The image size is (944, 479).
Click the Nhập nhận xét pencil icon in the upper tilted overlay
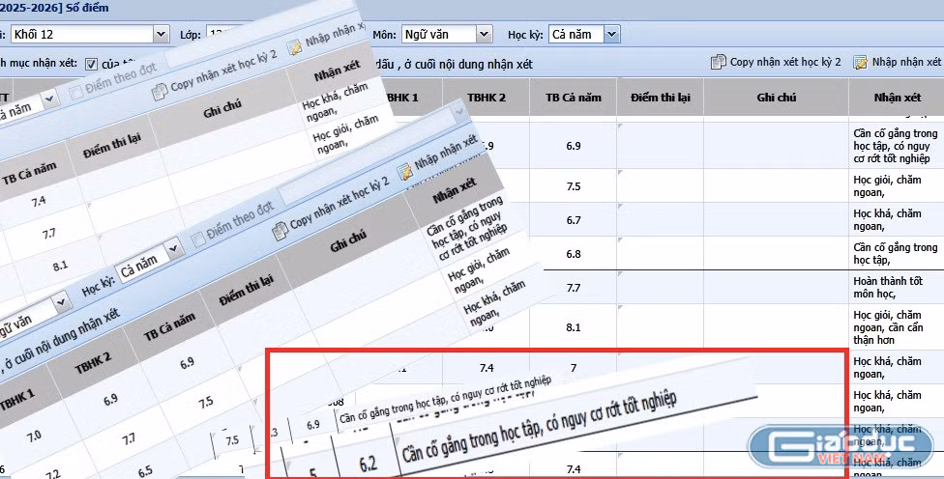(294, 47)
